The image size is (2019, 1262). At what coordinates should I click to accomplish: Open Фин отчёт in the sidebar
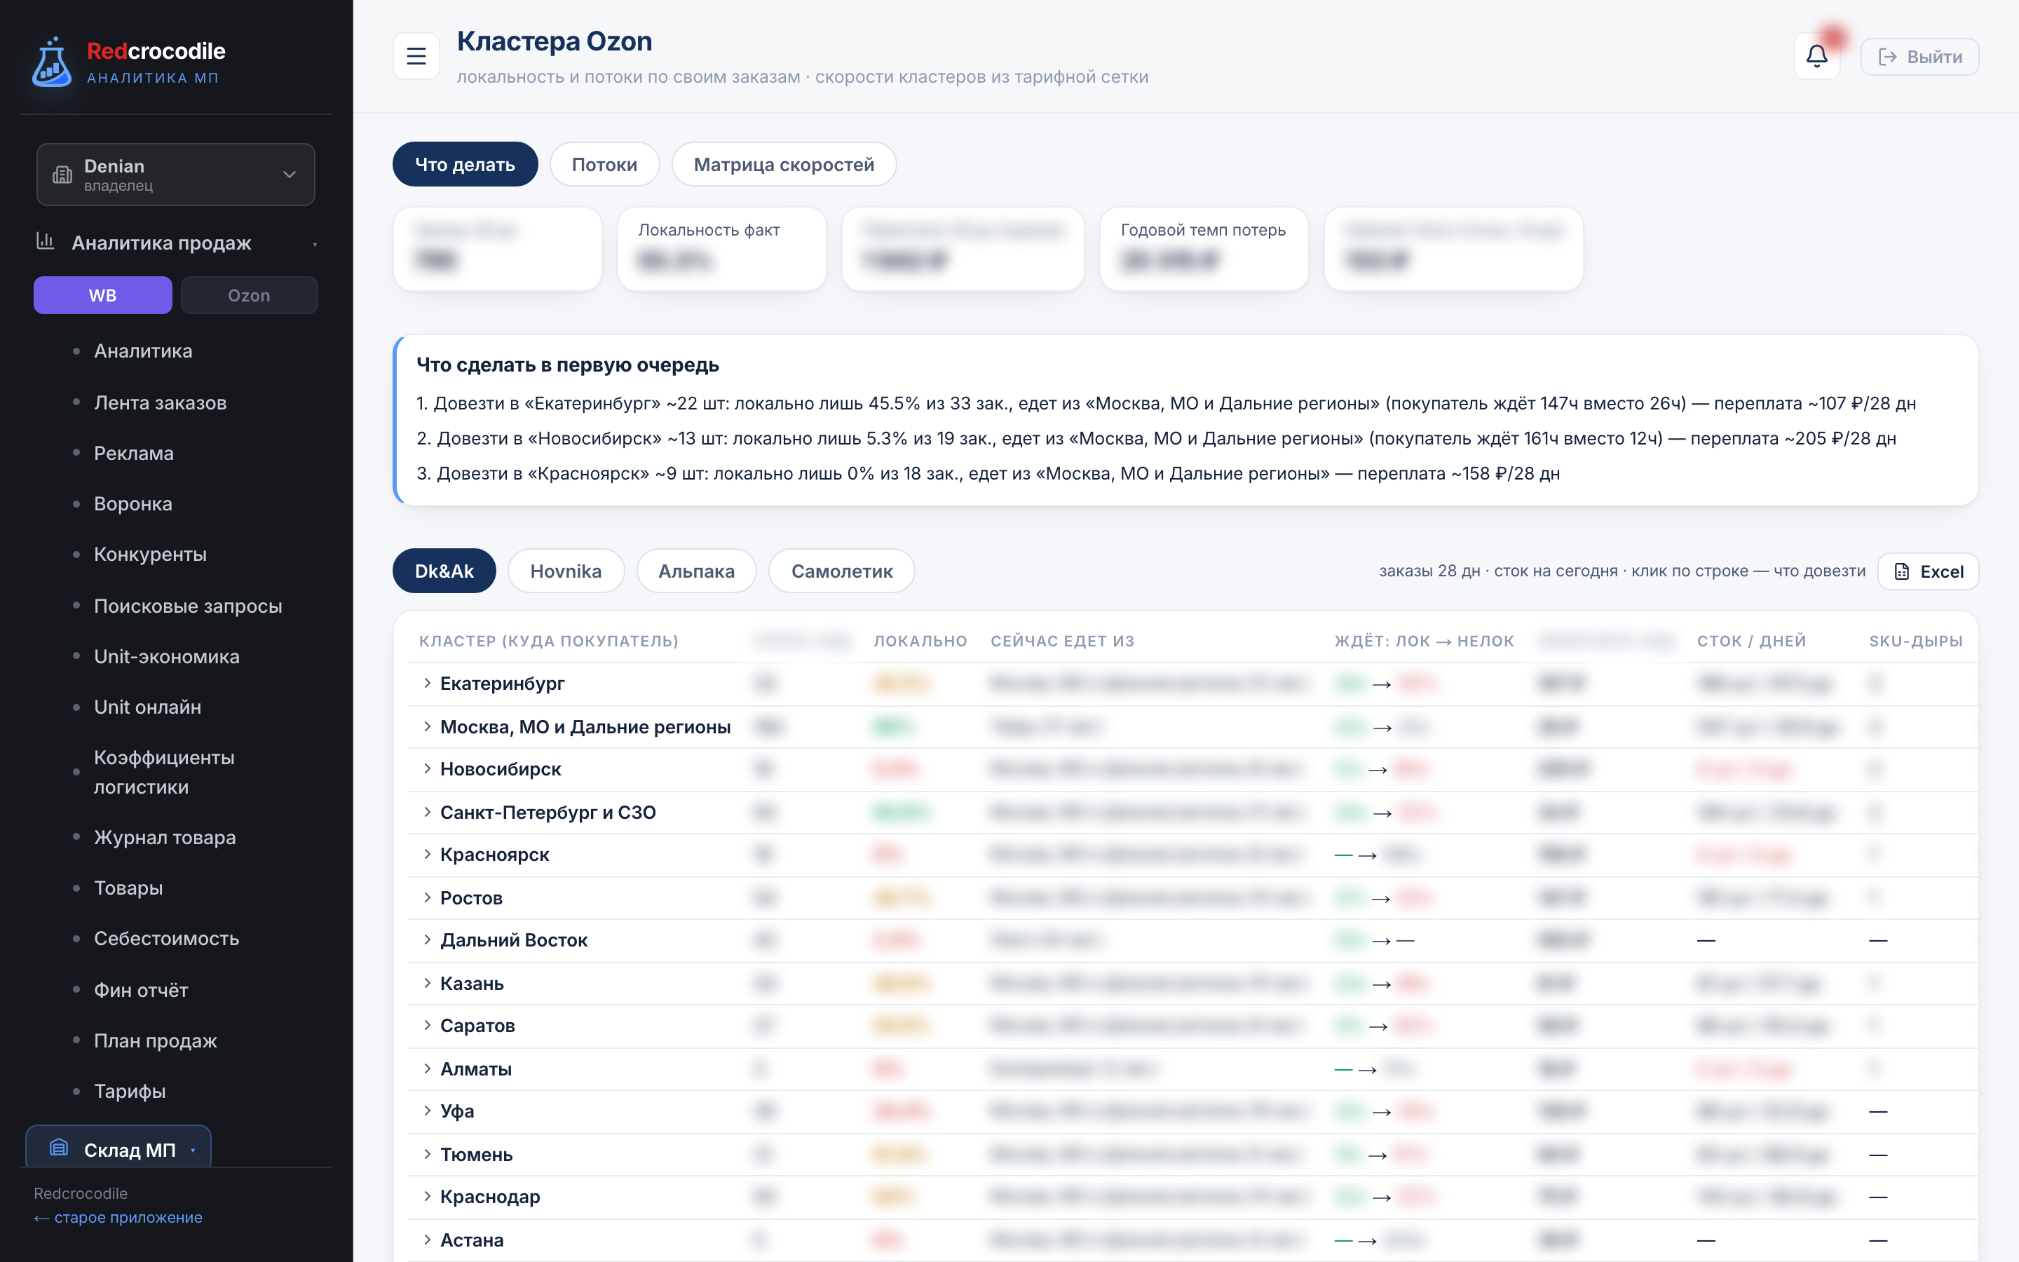[141, 990]
